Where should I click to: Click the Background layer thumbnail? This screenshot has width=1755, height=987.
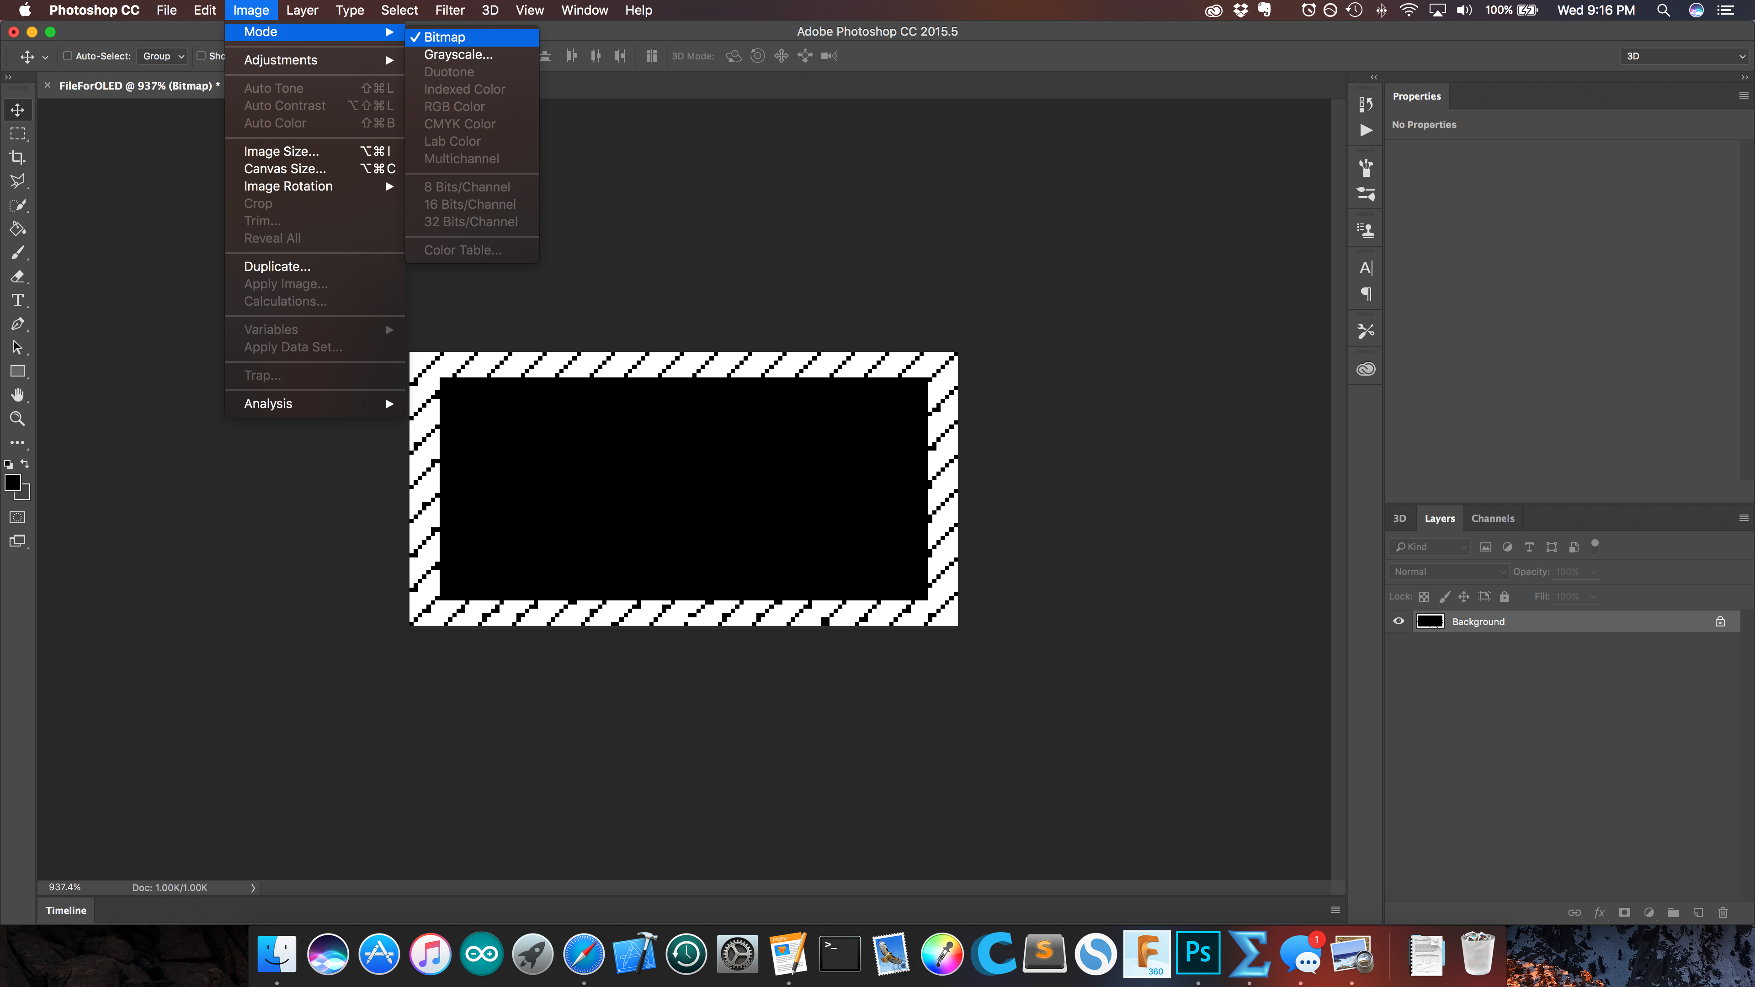[x=1431, y=621]
